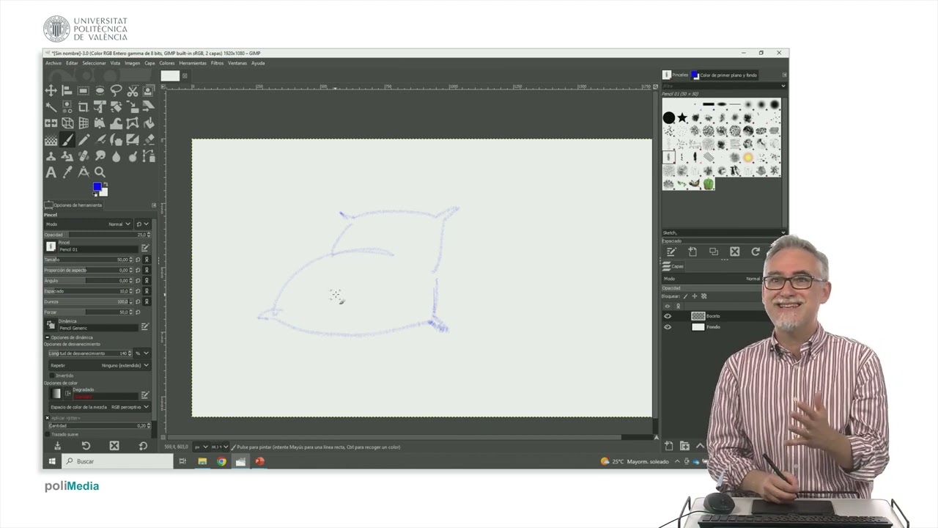Select the Flip tool
The image size is (938, 528).
tap(51, 123)
